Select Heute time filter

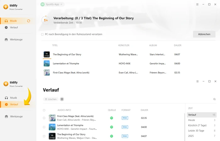(202, 120)
